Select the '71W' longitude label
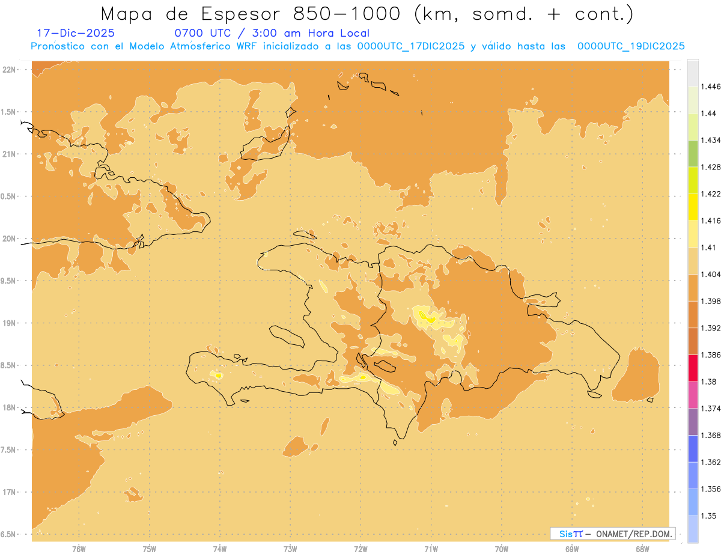This screenshot has width=721, height=557. (x=431, y=549)
